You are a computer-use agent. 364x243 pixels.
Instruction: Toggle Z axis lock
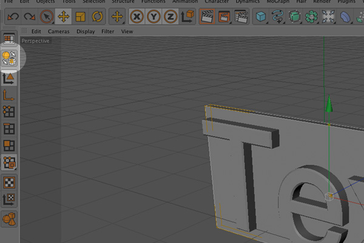(x=170, y=16)
